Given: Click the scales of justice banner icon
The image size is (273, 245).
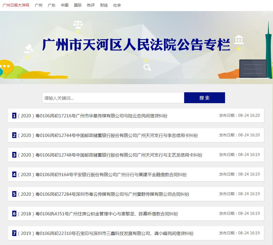Looking at the screenshot, I should (x=78, y=24).
